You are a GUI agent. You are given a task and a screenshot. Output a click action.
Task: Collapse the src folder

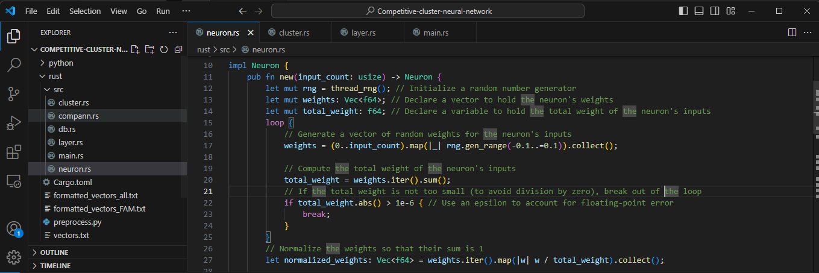[108, 90]
